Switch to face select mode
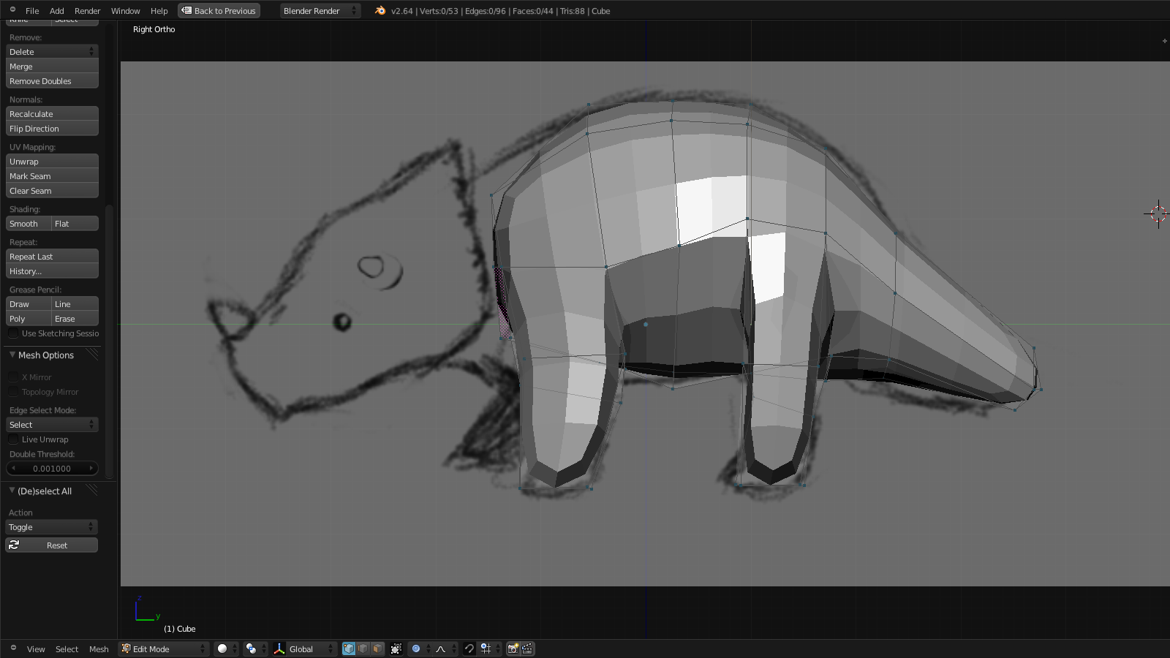Image resolution: width=1170 pixels, height=658 pixels. [x=377, y=648]
